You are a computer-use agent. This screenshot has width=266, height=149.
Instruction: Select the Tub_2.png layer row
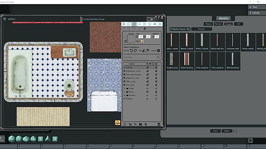click(142, 85)
